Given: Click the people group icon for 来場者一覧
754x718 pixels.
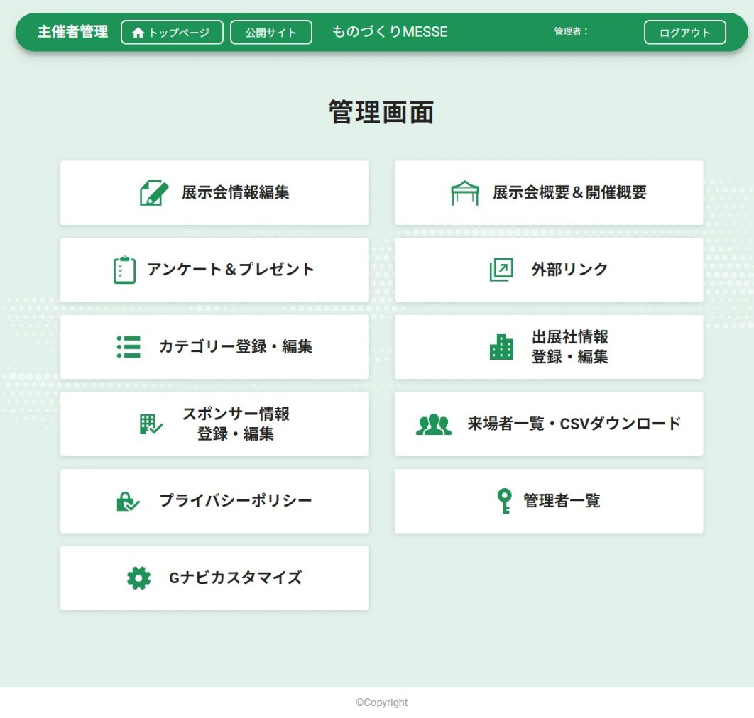Looking at the screenshot, I should [x=434, y=424].
